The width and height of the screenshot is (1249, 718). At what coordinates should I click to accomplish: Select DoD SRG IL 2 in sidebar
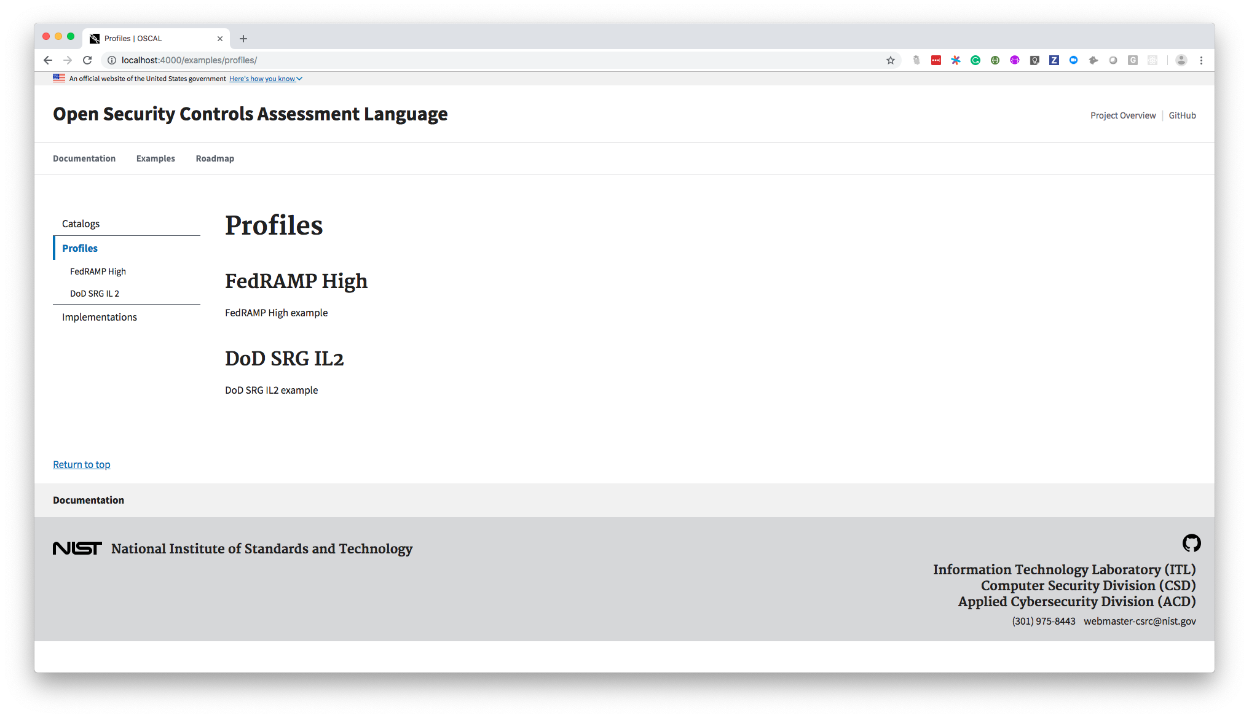[95, 294]
